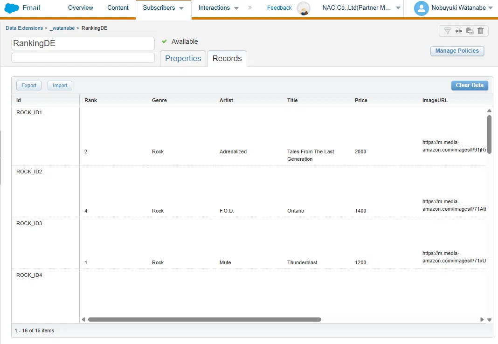This screenshot has width=498, height=344.
Task: Click the scroll left arrow
Action: (83, 320)
